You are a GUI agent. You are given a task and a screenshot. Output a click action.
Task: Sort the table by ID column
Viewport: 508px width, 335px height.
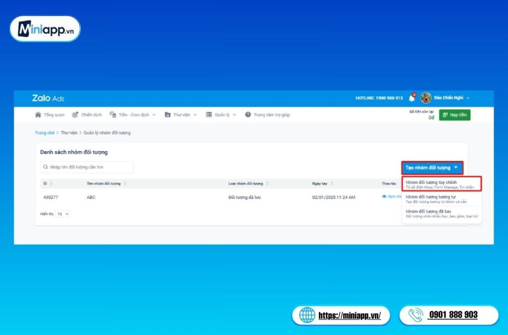click(51, 183)
